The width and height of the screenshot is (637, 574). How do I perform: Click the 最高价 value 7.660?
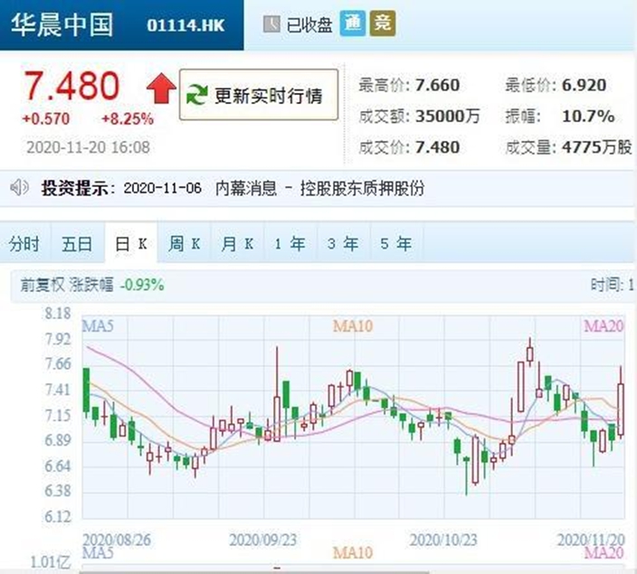[438, 85]
